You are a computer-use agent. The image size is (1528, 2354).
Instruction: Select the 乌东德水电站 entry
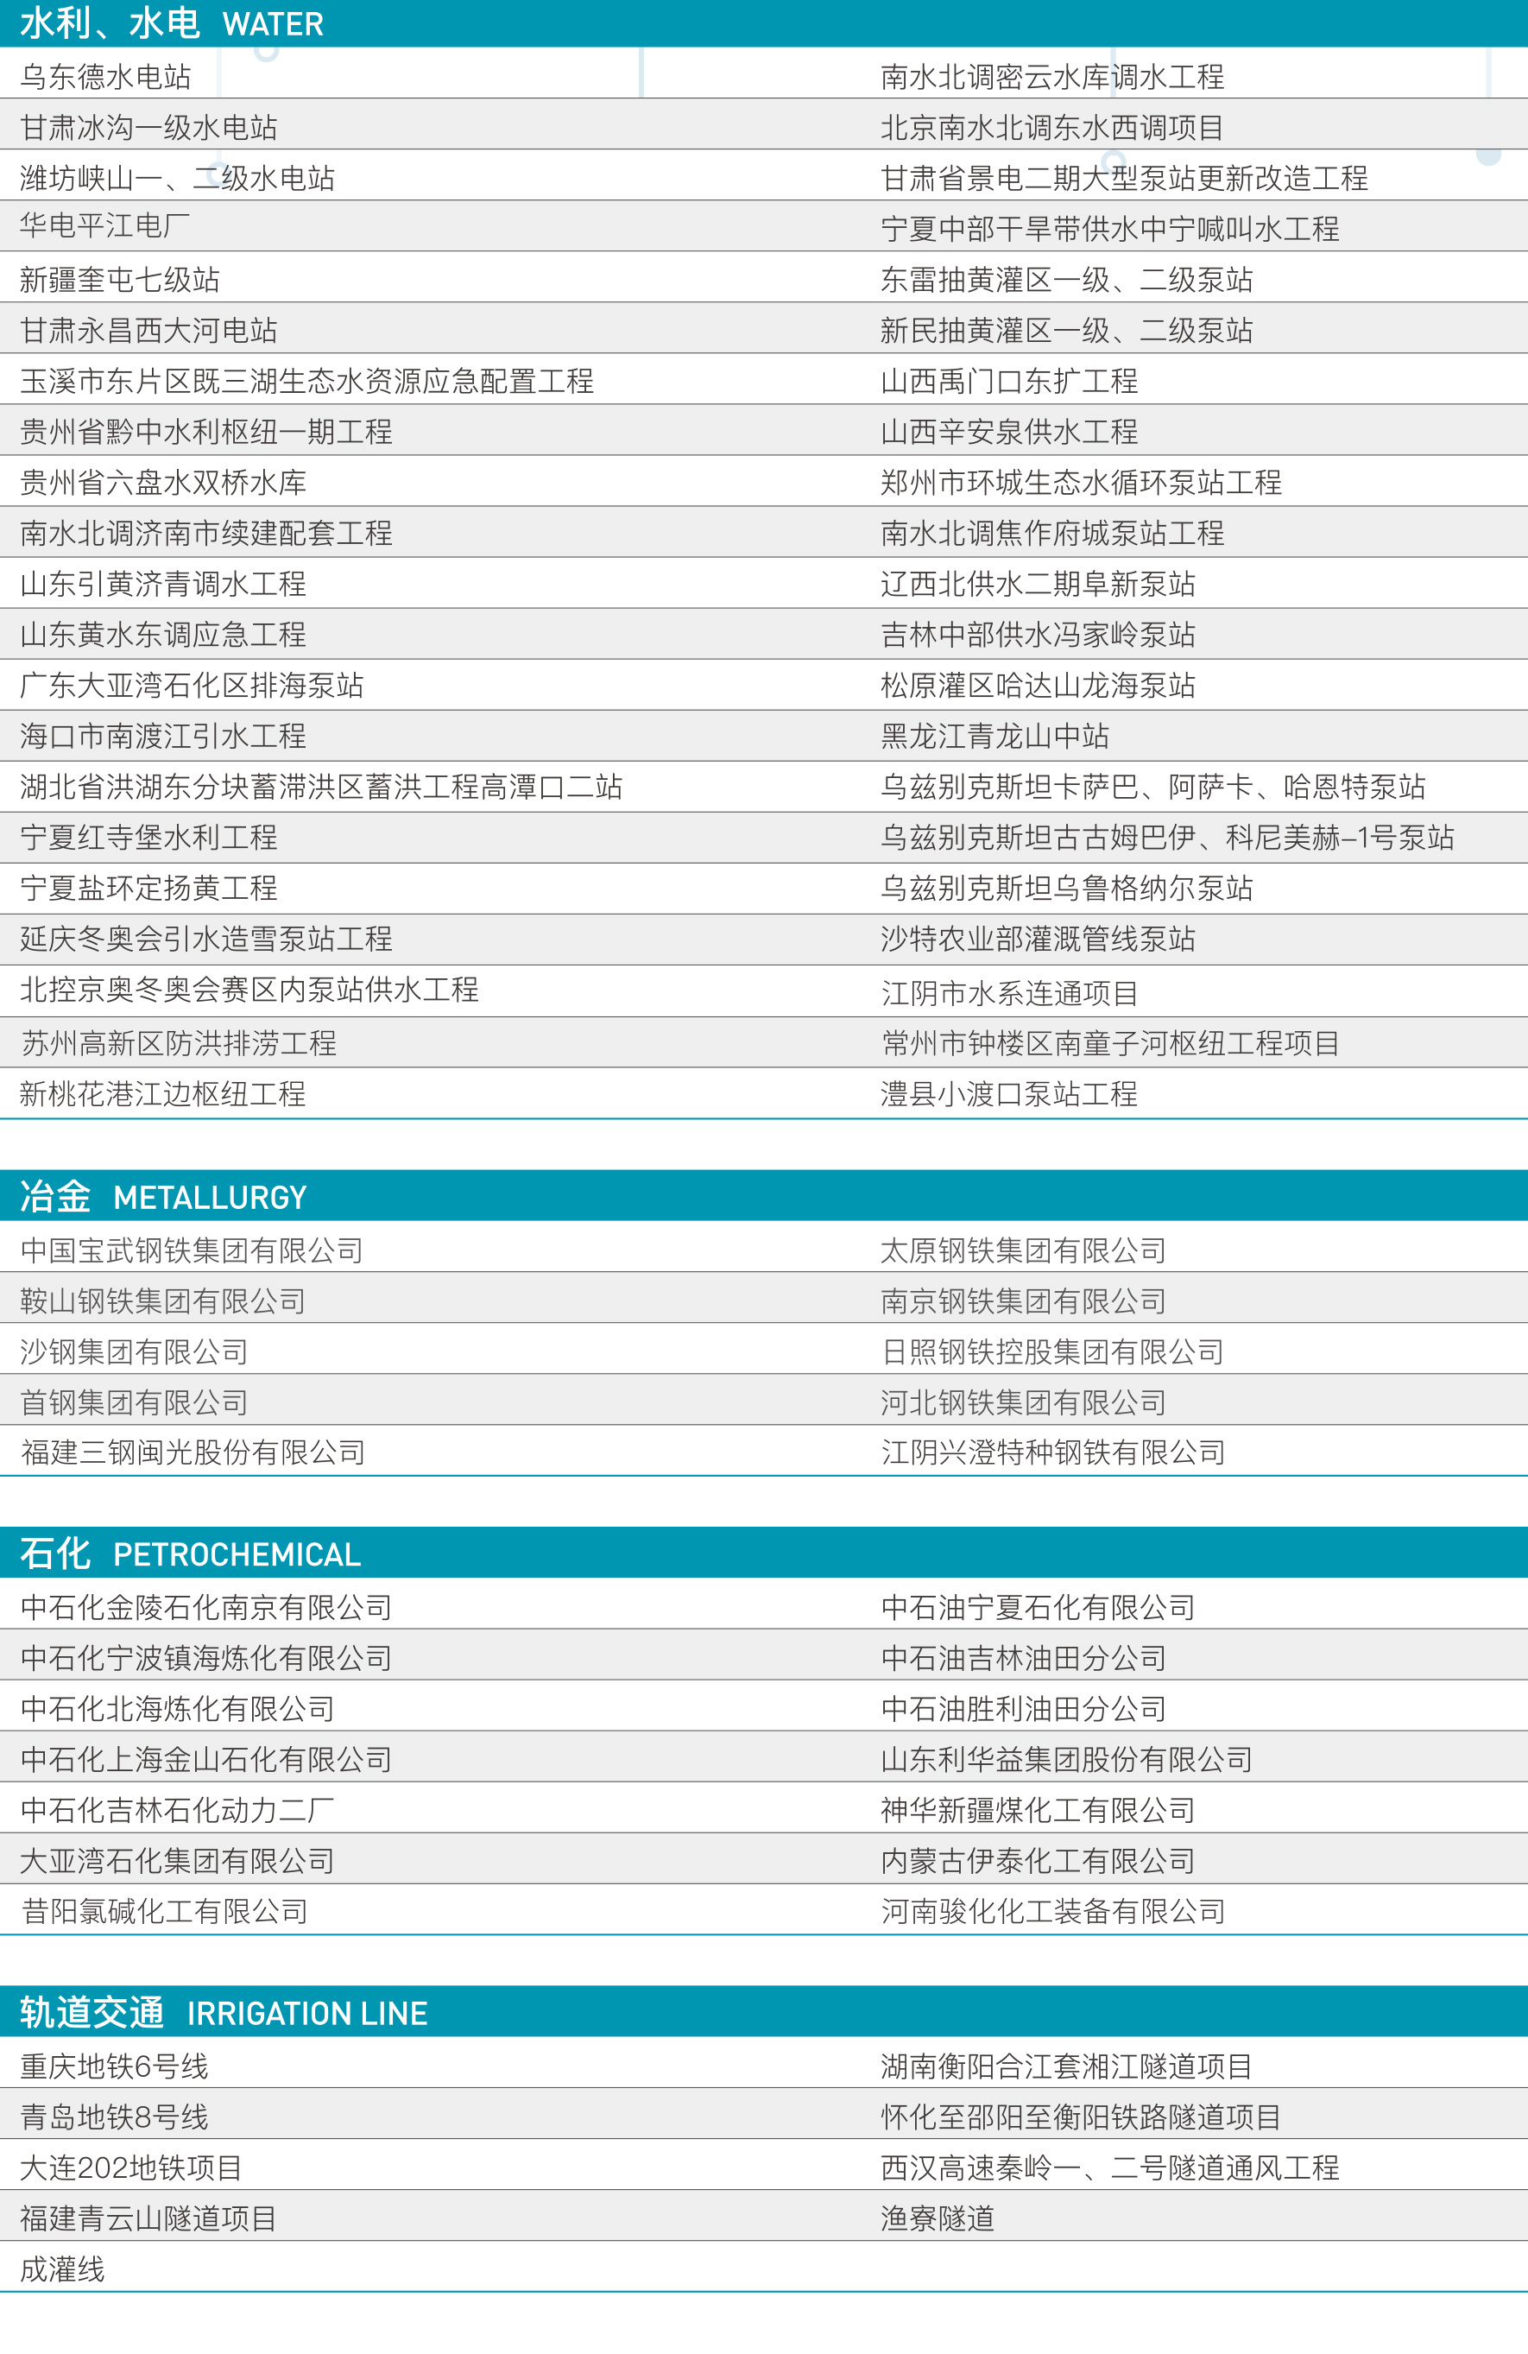tap(106, 76)
